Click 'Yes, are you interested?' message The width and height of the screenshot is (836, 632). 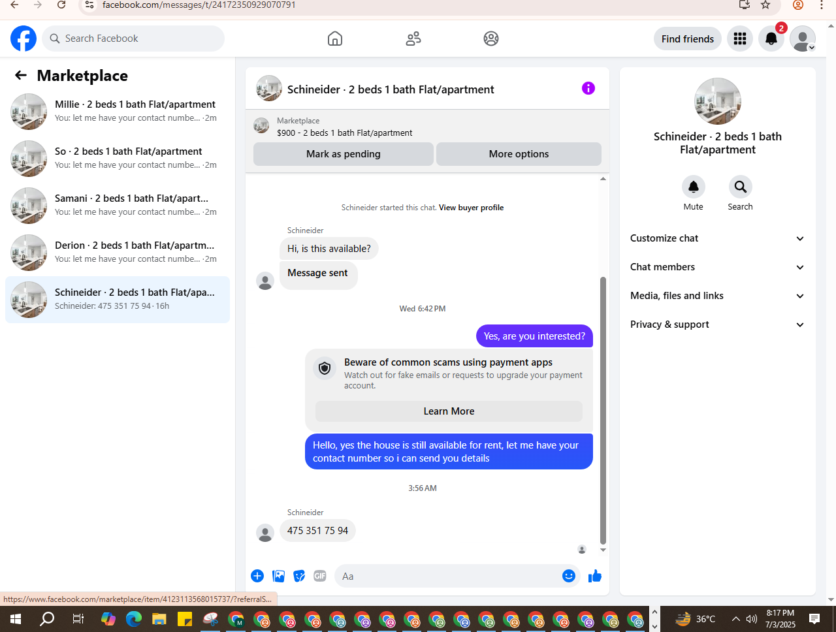click(x=534, y=336)
